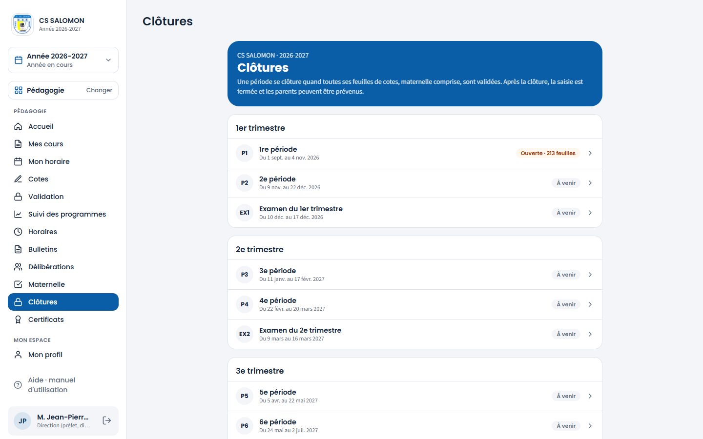703x439 pixels.
Task: Click the Maternelle checkbox icon
Action: click(18, 284)
